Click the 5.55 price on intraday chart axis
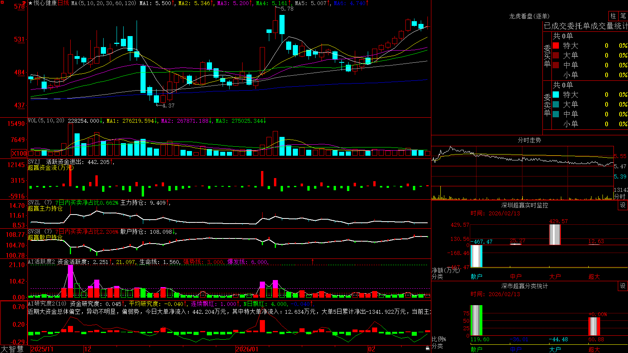This screenshot has height=353, width=628. tap(620, 156)
